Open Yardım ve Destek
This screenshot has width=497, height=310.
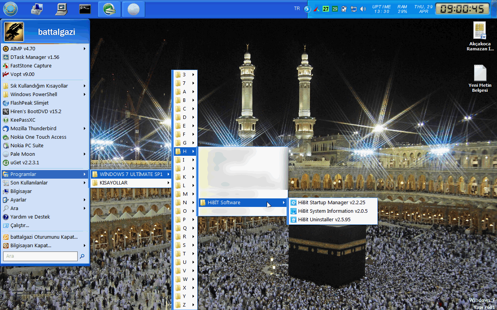(x=45, y=217)
